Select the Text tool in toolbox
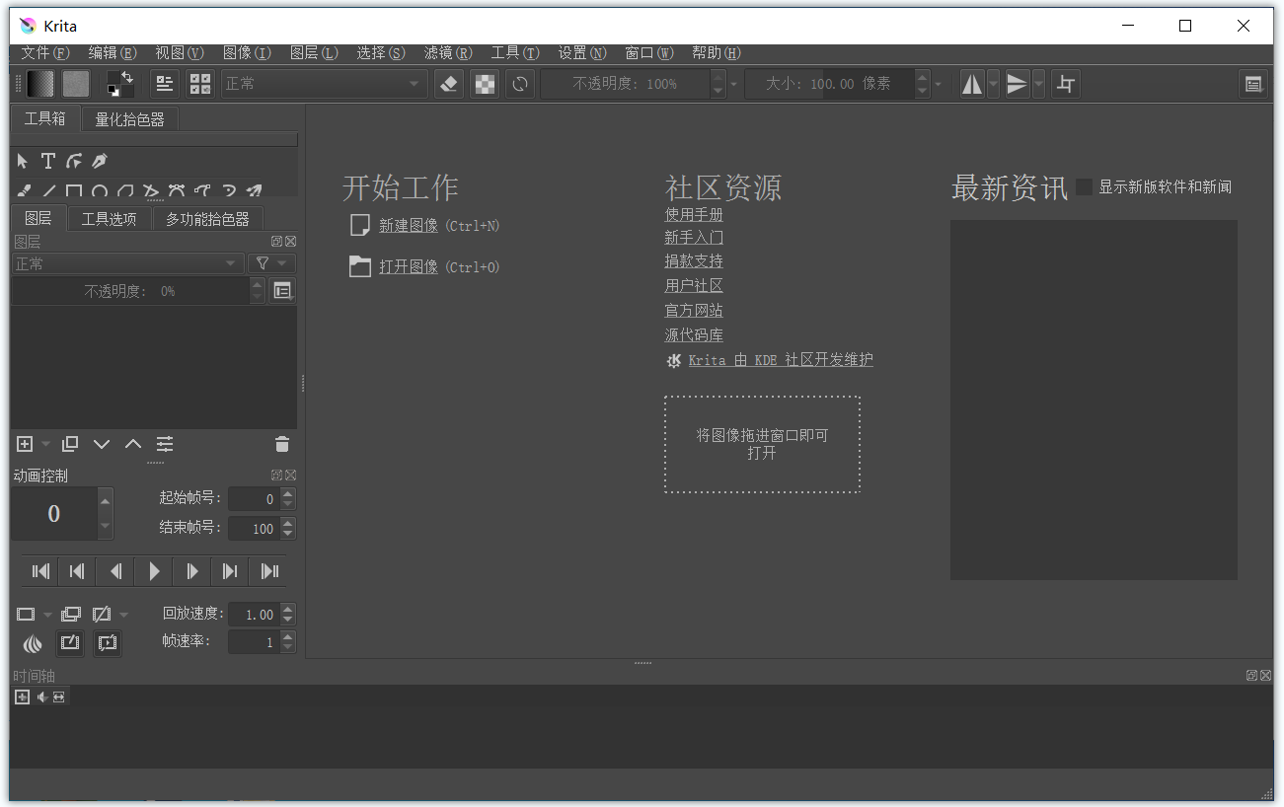Image resolution: width=1284 pixels, height=807 pixels. (47, 161)
